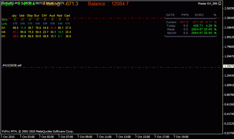Click green H1 Nzd value 8.1
The height and width of the screenshot is (139, 234).
[x=60, y=36]
